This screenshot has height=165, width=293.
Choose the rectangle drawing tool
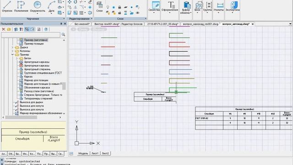(60, 2)
